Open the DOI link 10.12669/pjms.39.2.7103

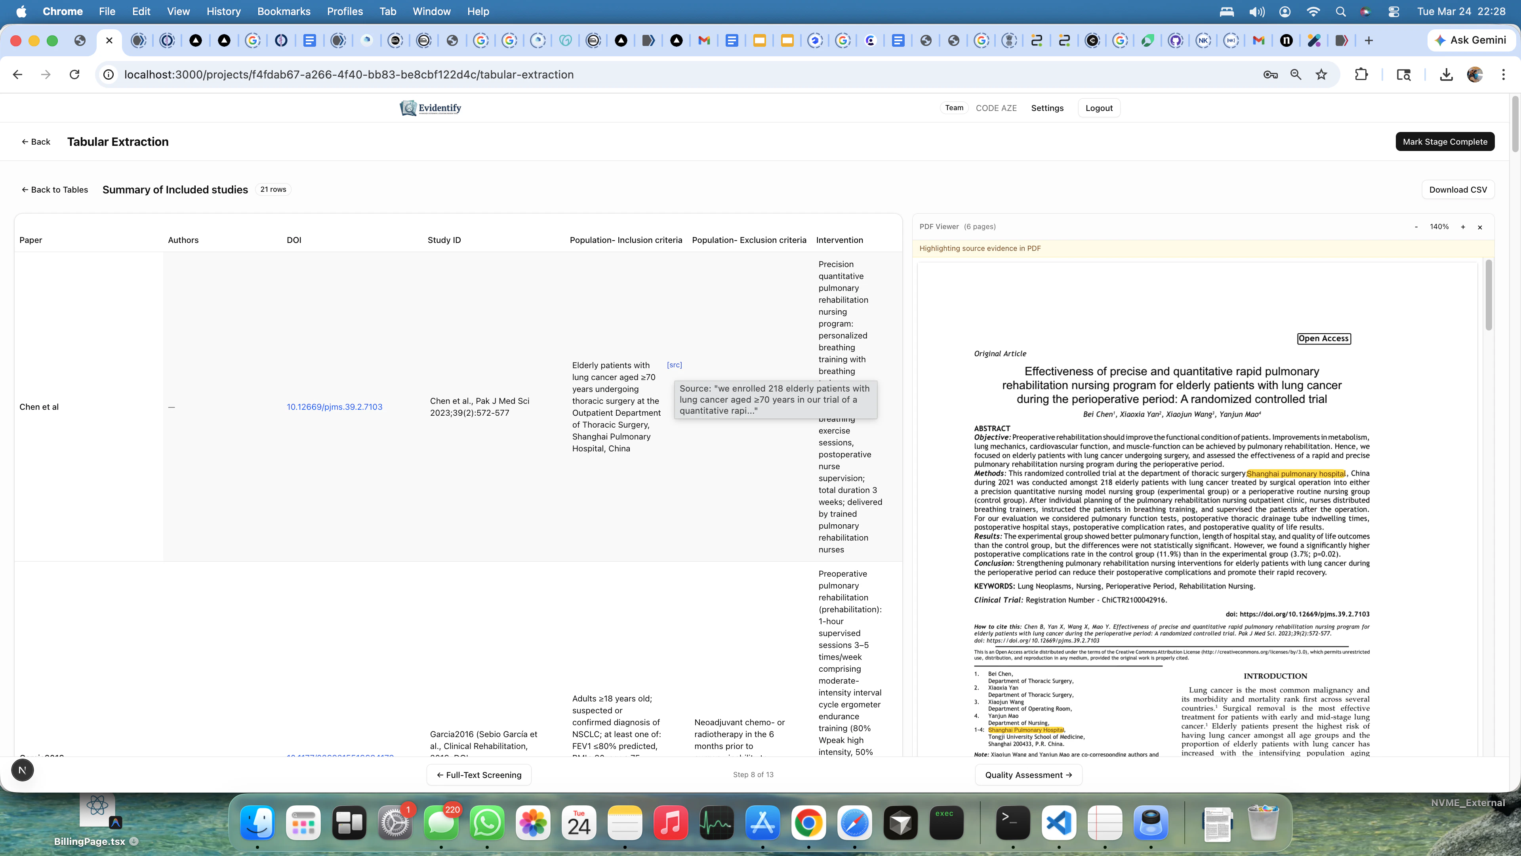pos(334,407)
